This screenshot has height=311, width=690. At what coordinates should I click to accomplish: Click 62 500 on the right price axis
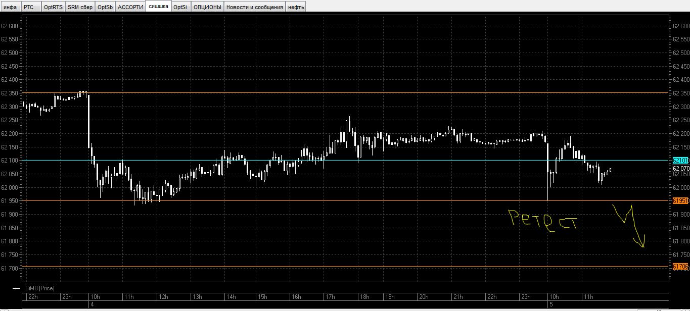[x=680, y=53]
